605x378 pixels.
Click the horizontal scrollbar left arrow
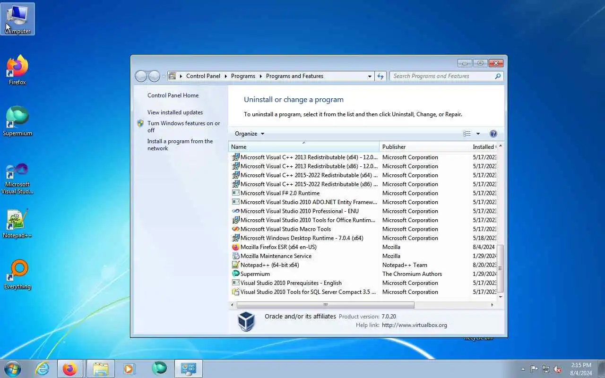pos(233,305)
